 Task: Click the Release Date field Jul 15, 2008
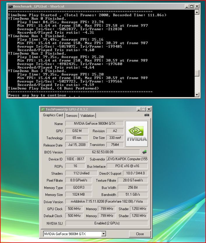click(77, 145)
